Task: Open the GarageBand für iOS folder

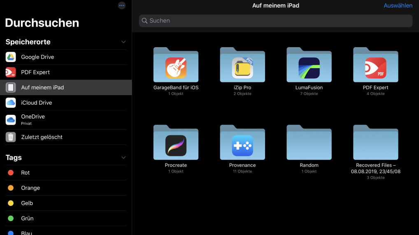Action: [176, 66]
